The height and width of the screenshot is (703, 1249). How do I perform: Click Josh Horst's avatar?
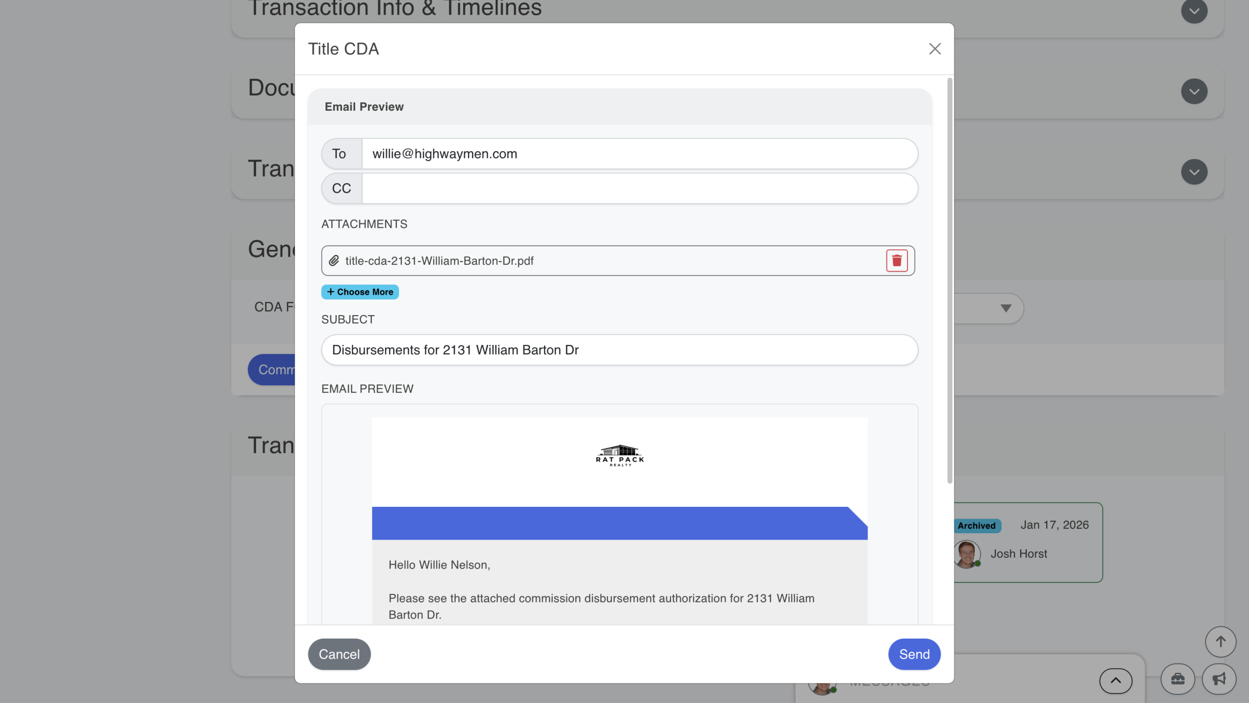click(966, 554)
